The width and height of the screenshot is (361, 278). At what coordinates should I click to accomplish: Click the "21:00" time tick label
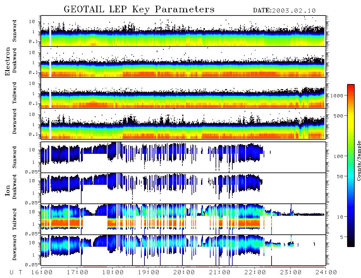coord(220,273)
